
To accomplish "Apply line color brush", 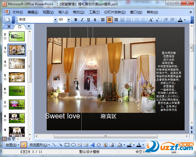I will click(x=129, y=145).
